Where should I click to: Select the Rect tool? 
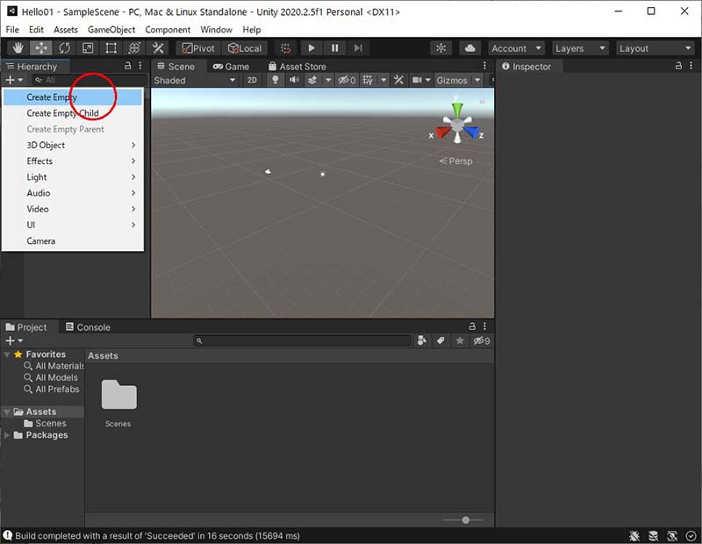point(111,48)
